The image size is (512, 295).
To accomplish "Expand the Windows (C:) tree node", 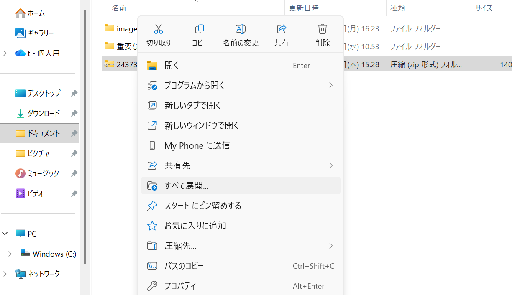I will pos(10,254).
